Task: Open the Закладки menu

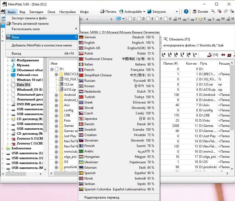Action: coord(36,12)
